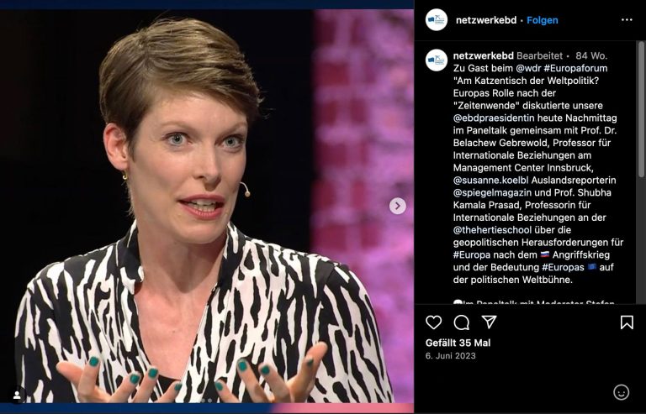Viewport: 646px width, 414px height.
Task: Open the three-dot more options menu
Action: click(x=627, y=19)
